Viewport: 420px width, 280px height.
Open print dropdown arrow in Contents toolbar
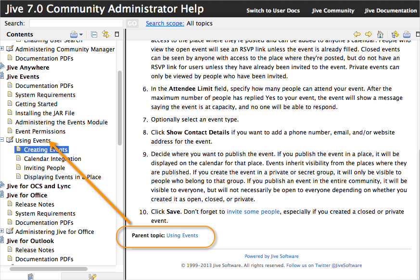pyautogui.click(x=81, y=35)
